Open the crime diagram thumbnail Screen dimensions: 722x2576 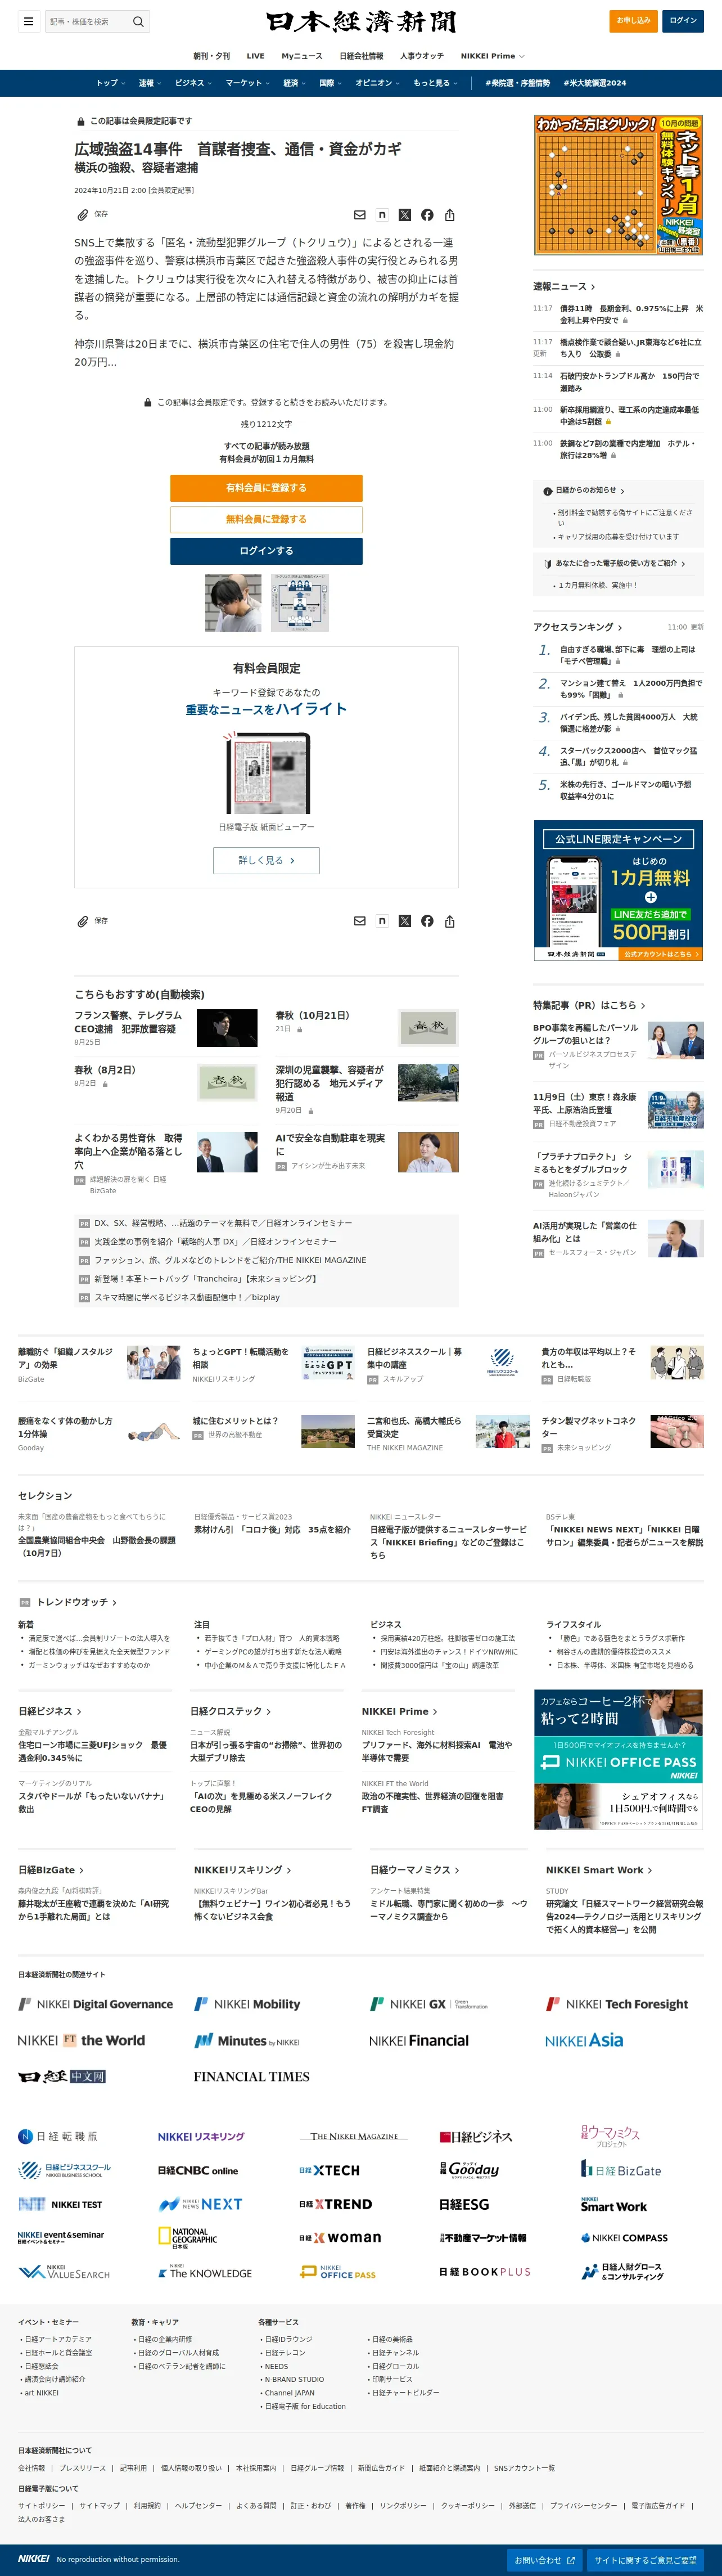pyautogui.click(x=299, y=602)
